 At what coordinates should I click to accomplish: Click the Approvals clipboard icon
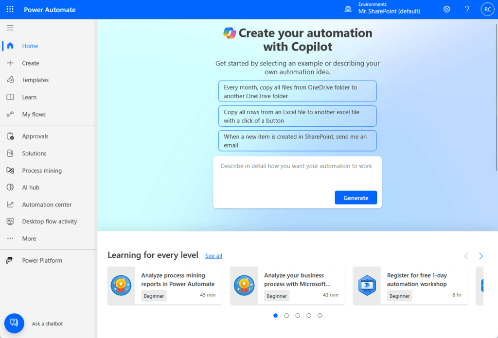coord(10,136)
